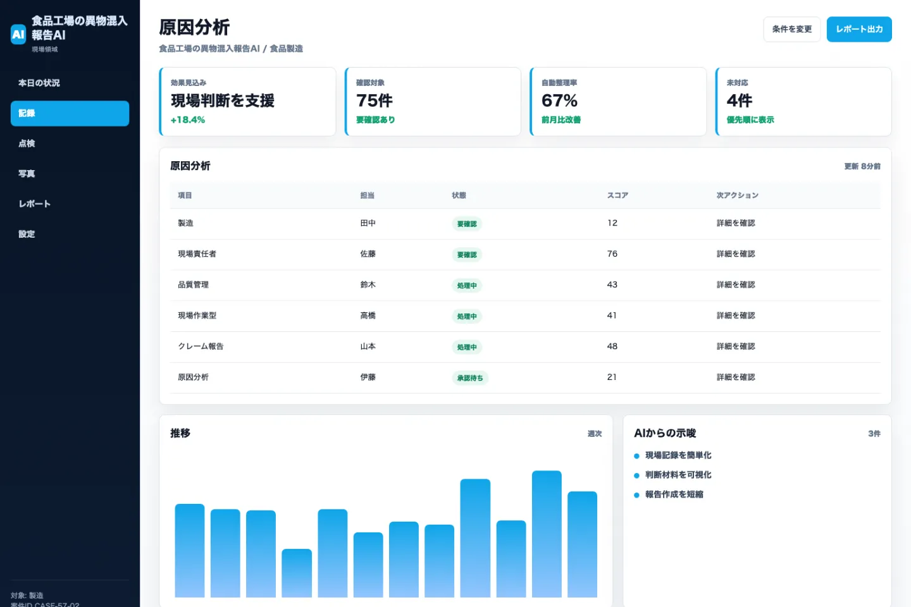Open the 写真 sidebar section
Viewport: 911px width, 607px height.
[70, 174]
